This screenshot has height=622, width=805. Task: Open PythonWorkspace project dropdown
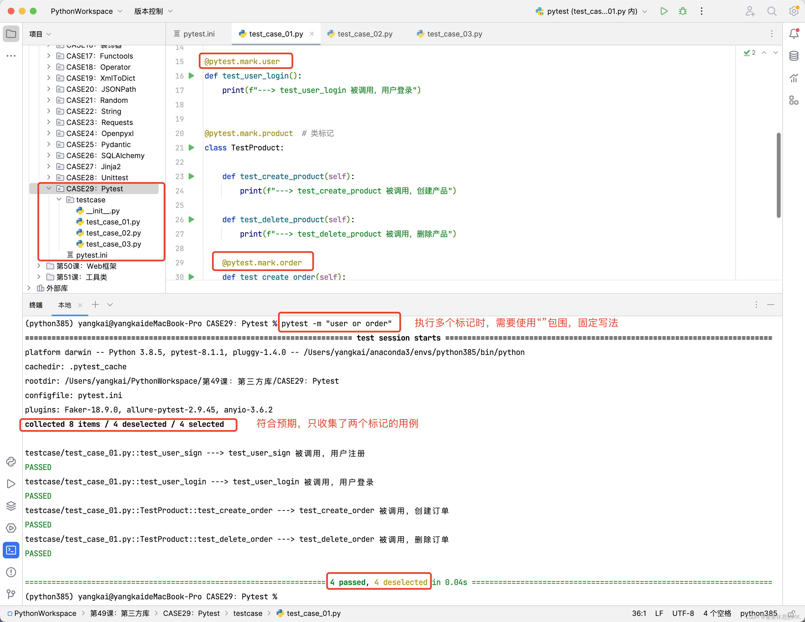coord(87,11)
